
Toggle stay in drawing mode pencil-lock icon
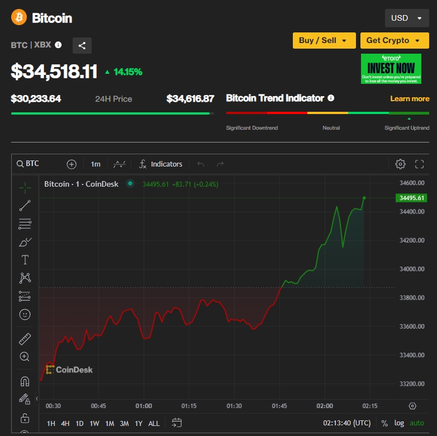pyautogui.click(x=25, y=399)
